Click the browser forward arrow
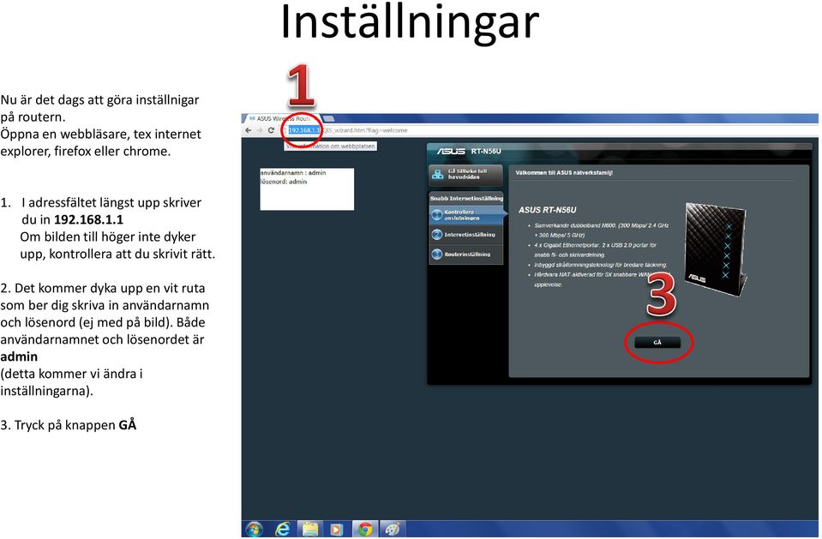The width and height of the screenshot is (822, 539). point(259,130)
